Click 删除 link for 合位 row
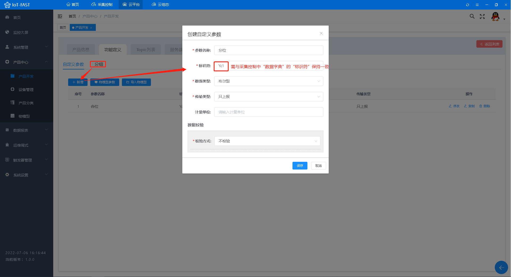 (484, 106)
